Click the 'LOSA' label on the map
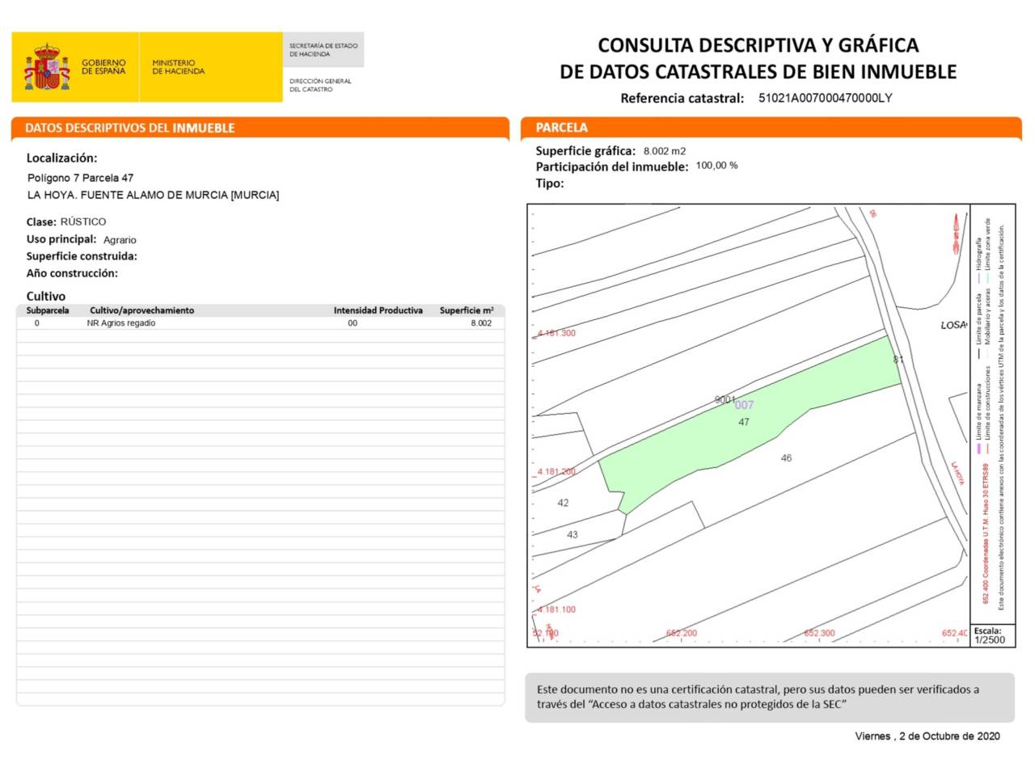 point(953,325)
